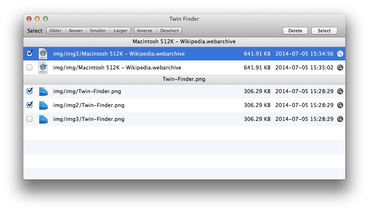The width and height of the screenshot is (369, 212).
Task: Check img/img3/Twin-Finder.png checkbox
Action: [x=29, y=119]
